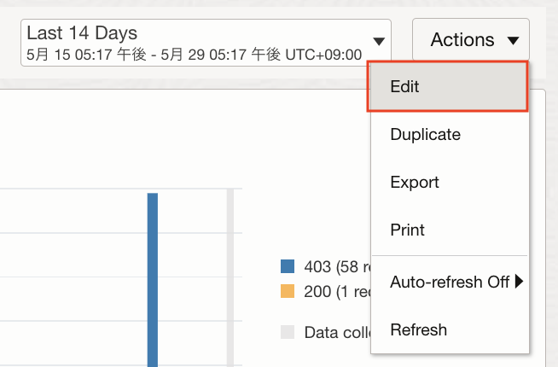This screenshot has height=367, width=558.
Task: Open the Auto-refresh Off menu item
Action: (449, 282)
